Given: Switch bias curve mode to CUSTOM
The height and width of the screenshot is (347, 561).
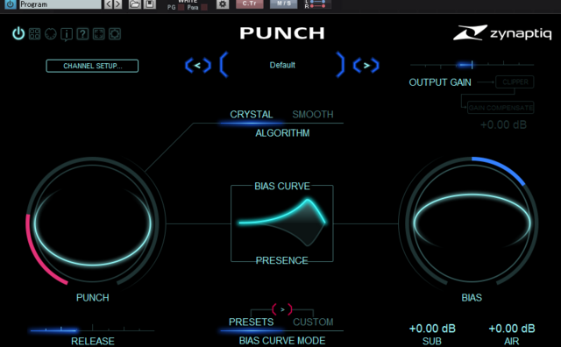Looking at the screenshot, I should [313, 322].
